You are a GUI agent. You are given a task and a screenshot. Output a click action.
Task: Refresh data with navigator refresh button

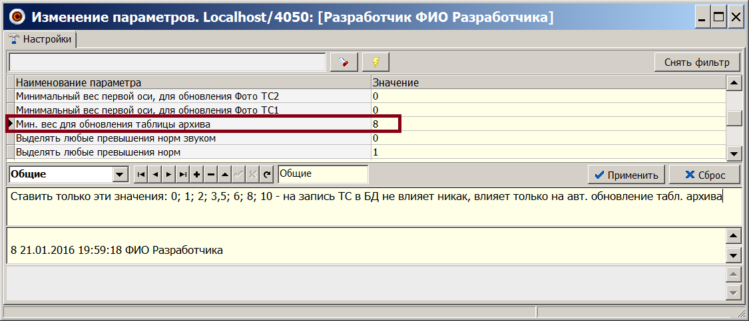267,175
